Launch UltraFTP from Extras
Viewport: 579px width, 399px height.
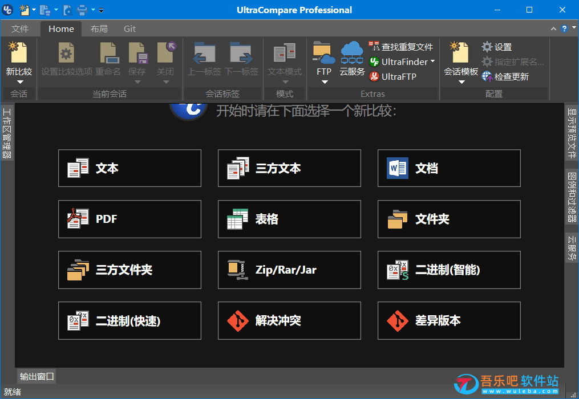point(392,76)
